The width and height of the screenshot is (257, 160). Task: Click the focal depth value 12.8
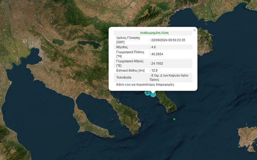pos(154,71)
